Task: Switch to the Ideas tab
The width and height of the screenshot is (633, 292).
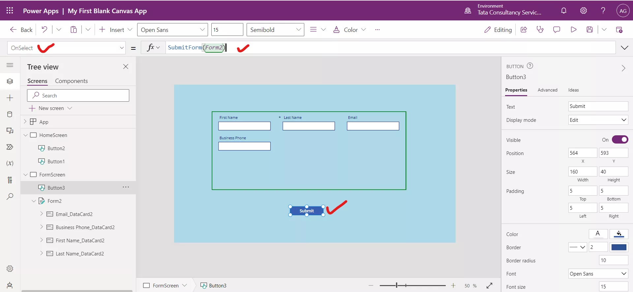Action: pyautogui.click(x=573, y=90)
